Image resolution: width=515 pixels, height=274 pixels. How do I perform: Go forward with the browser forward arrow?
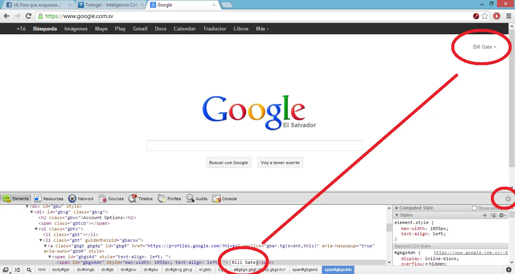coord(17,16)
